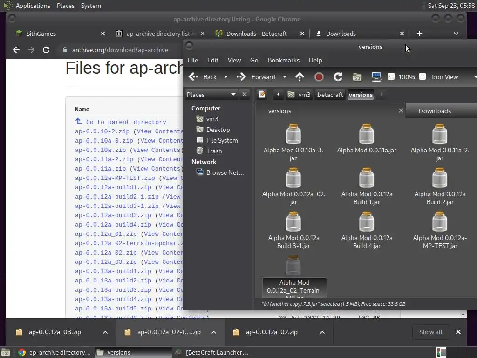Open the Forward history dropdown arrow
Viewport: 477px width, 358px height.
[x=285, y=77]
